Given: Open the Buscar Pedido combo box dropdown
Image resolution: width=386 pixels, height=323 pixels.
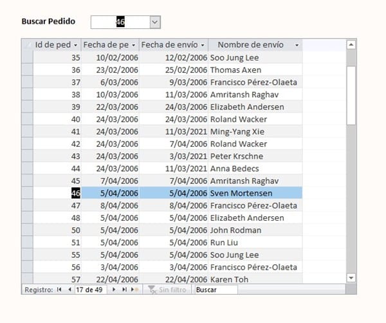Looking at the screenshot, I should [x=154, y=23].
